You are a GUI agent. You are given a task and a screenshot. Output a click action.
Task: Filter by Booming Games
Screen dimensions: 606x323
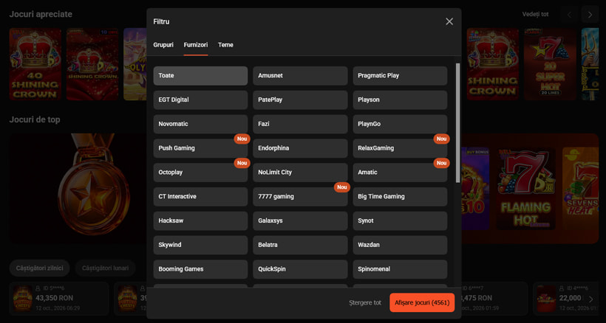click(x=200, y=269)
